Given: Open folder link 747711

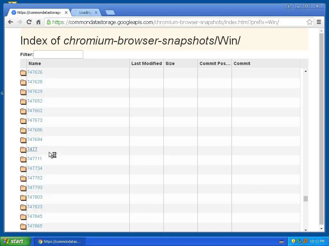Looking at the screenshot, I should [34, 159].
